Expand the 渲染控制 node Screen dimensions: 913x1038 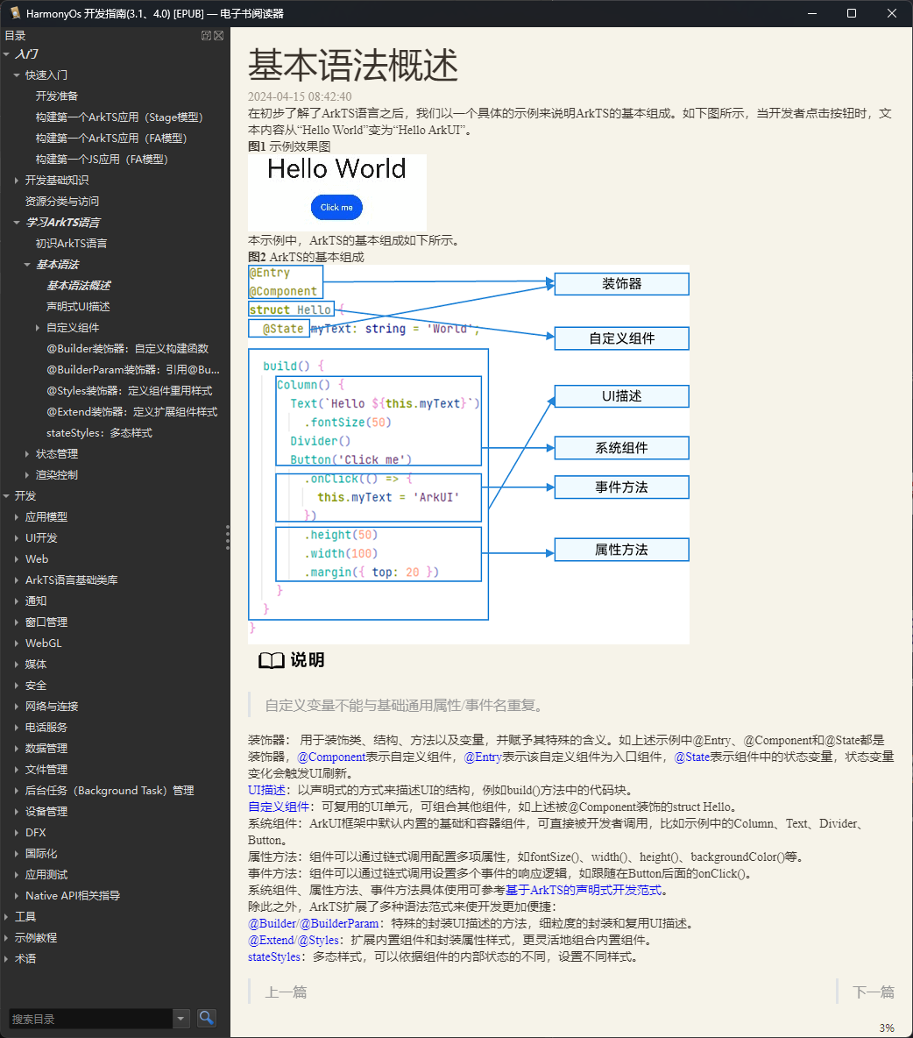(x=27, y=474)
